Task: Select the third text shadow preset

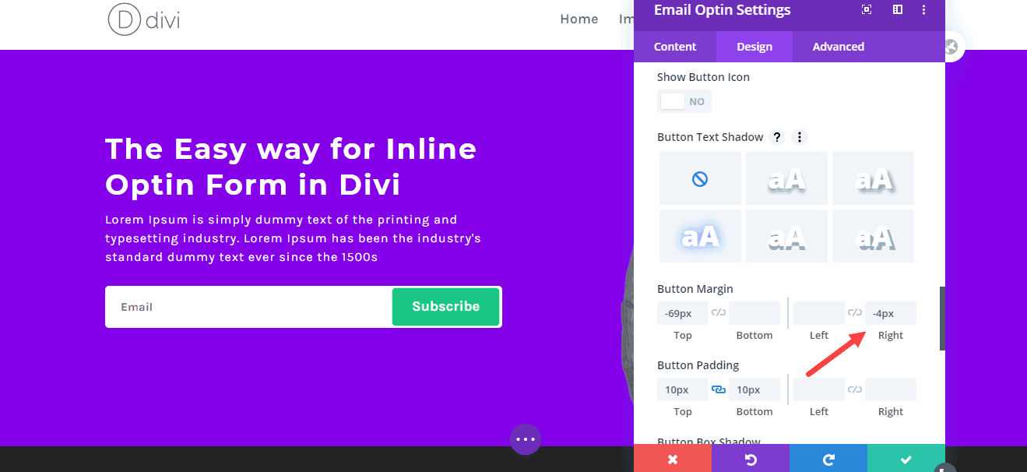Action: click(873, 179)
